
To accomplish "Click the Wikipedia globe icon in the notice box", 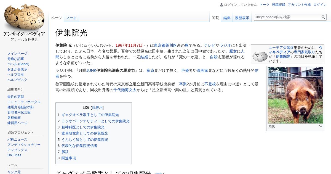I will click(260, 56).
